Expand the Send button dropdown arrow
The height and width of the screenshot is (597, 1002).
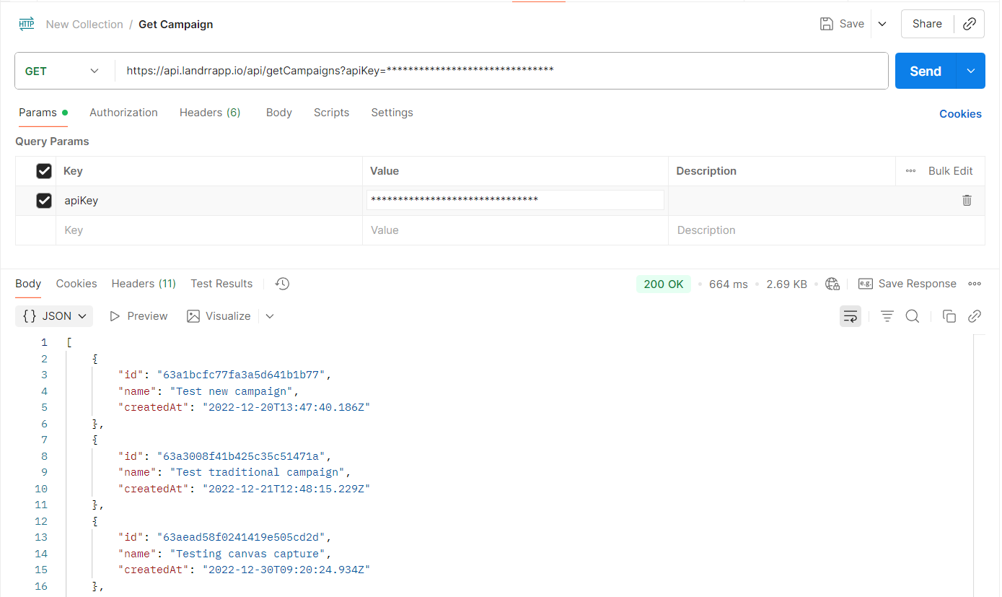[x=971, y=71]
